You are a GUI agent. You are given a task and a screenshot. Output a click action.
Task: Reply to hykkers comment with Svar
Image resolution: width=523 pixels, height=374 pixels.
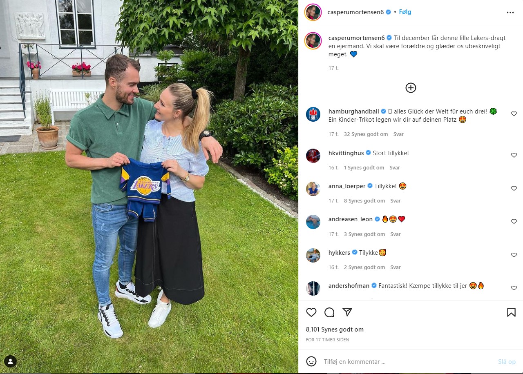click(396, 267)
